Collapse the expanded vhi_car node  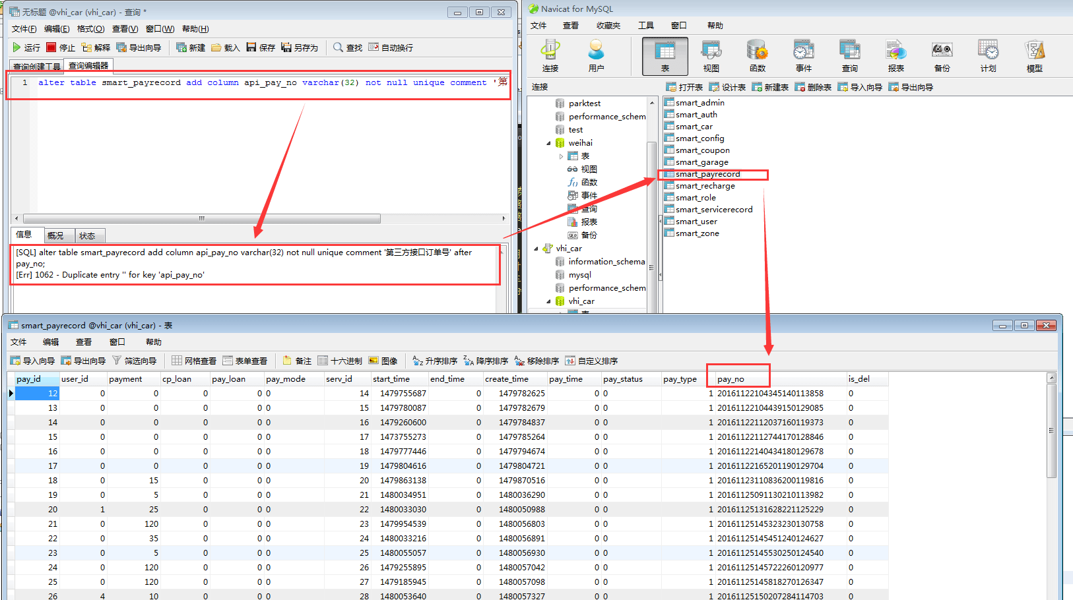pos(547,301)
